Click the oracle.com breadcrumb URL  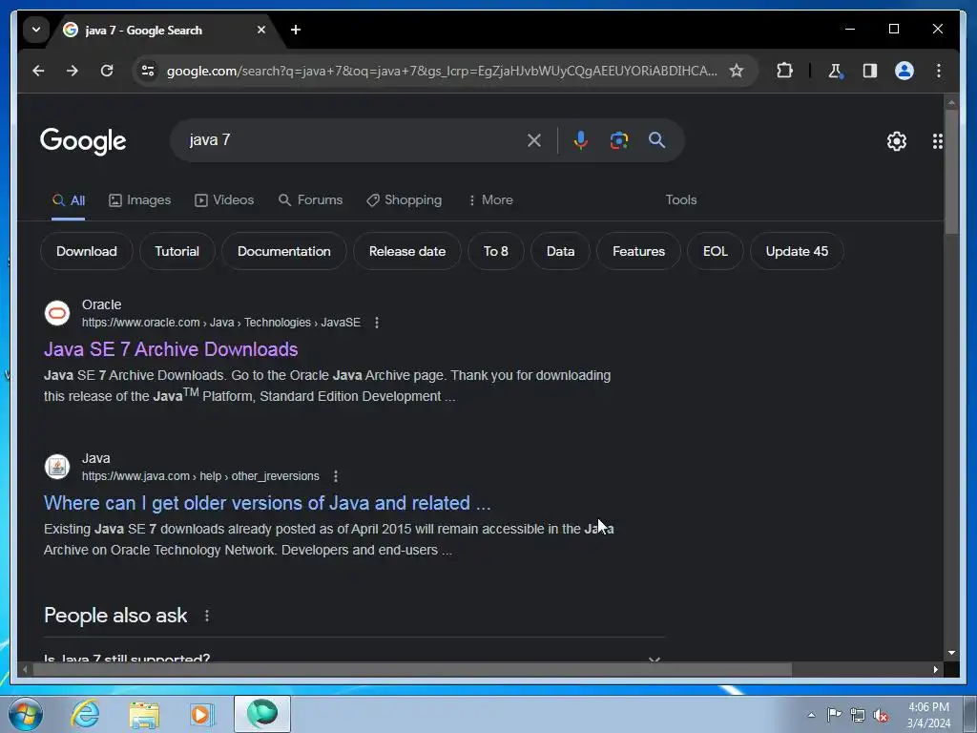pos(221,323)
